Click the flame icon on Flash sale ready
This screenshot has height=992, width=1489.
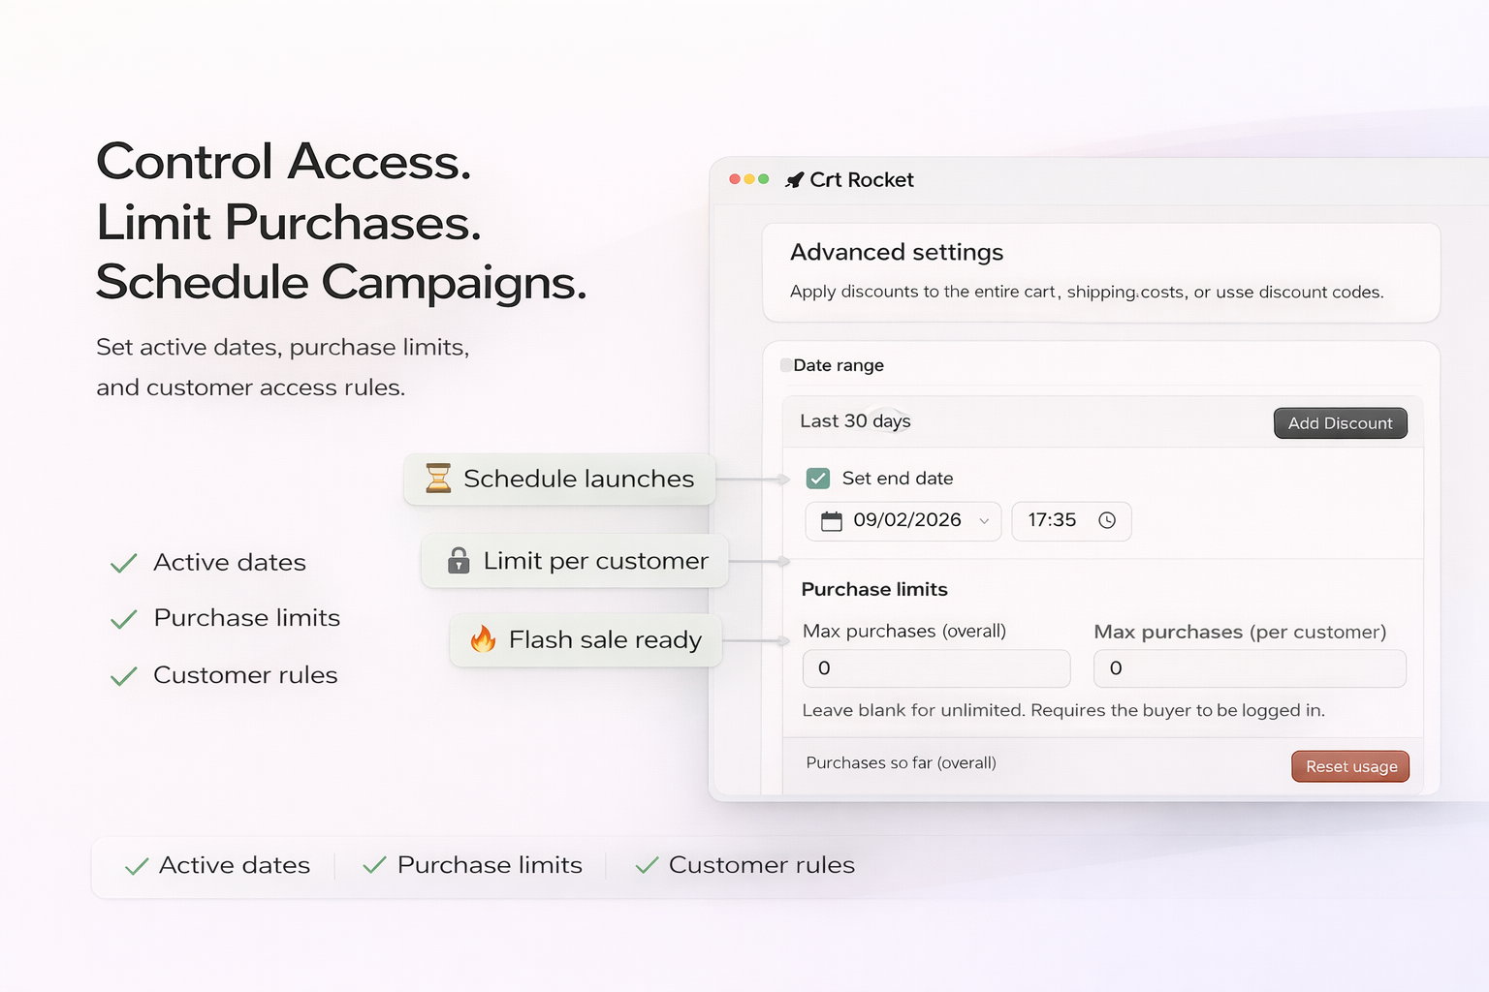[x=483, y=639]
